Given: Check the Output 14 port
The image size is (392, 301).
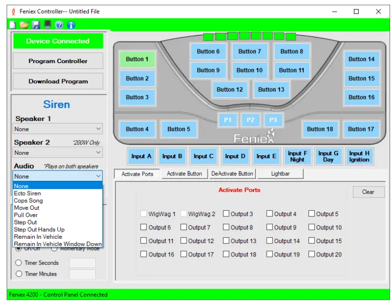Looking at the screenshot, I should [x=270, y=241].
